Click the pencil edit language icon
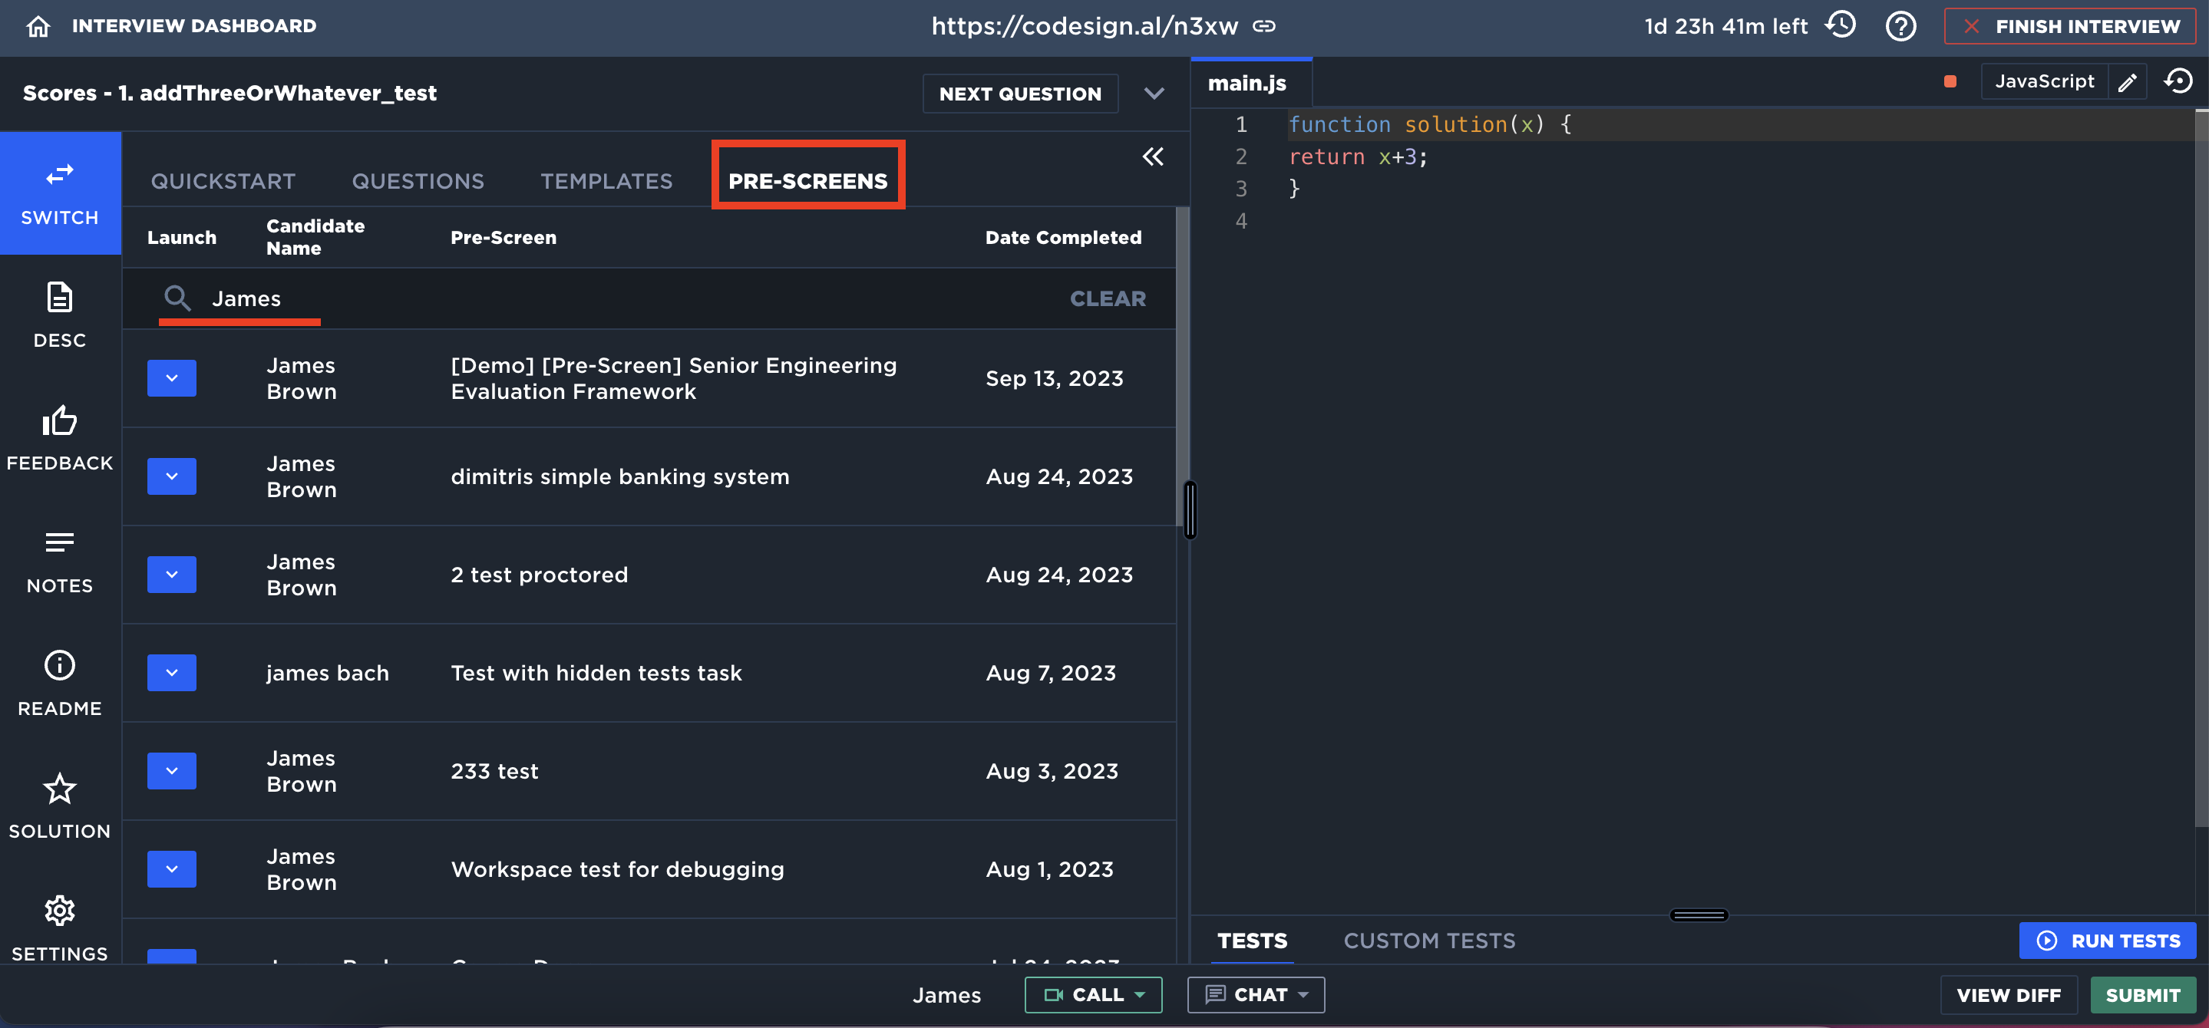2209x1028 pixels. click(2128, 82)
